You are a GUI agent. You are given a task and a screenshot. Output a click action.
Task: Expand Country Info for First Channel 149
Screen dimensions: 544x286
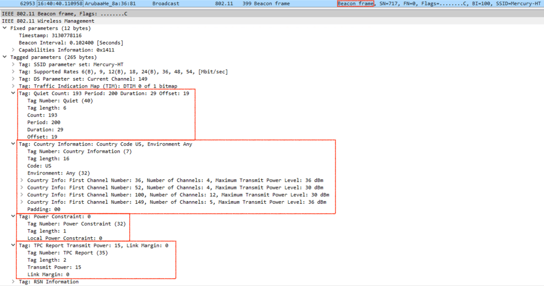tap(22, 202)
